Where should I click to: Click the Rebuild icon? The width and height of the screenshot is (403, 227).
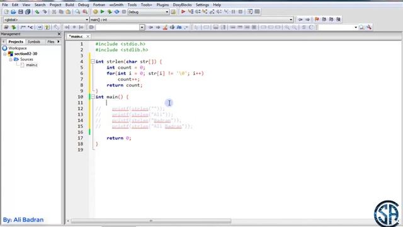pyautogui.click(x=116, y=12)
